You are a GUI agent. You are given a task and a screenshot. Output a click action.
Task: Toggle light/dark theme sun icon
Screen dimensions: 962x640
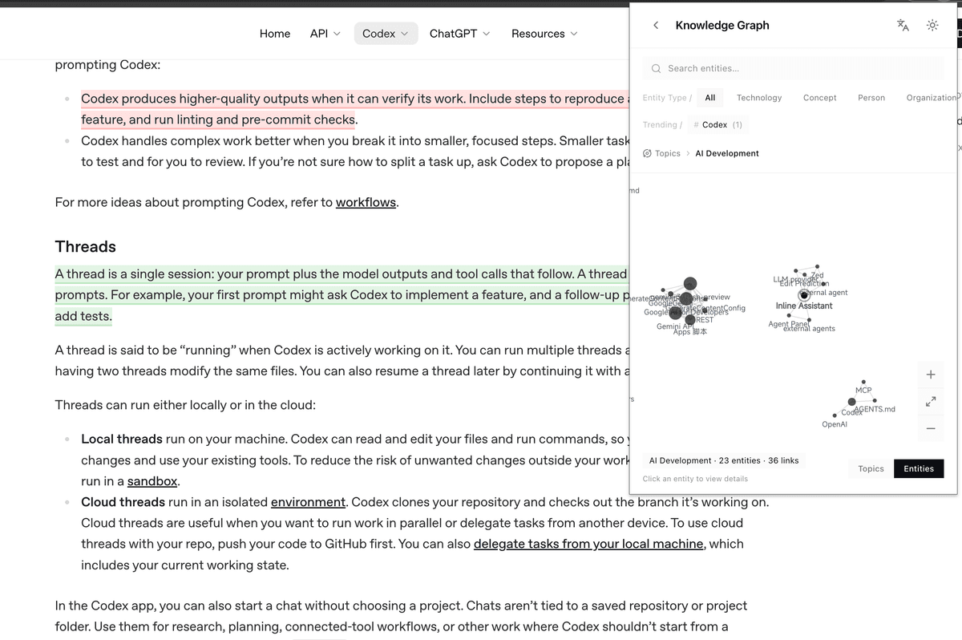(x=932, y=26)
